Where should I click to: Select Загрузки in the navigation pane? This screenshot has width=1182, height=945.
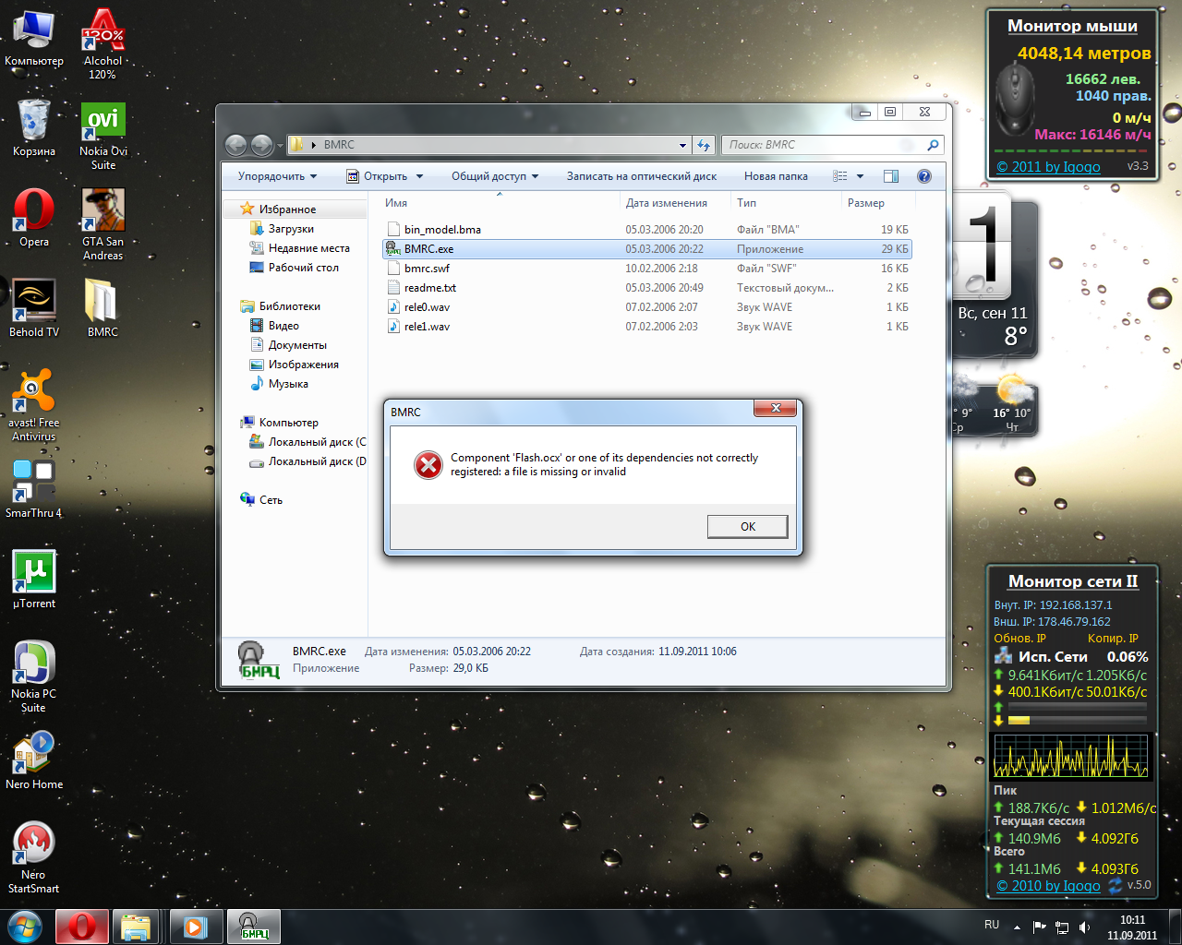tap(291, 229)
